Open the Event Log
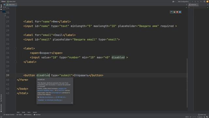 202,115
